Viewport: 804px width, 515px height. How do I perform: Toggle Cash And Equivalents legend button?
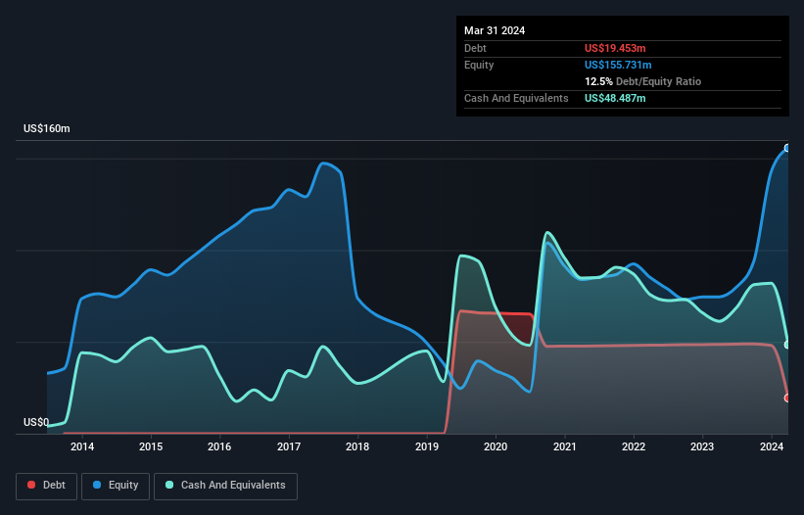225,486
